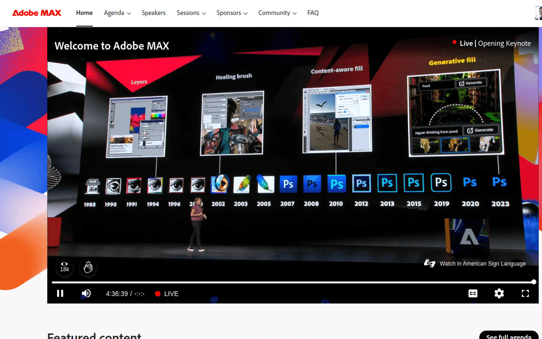Open video settings gear
Screen dimensions: 542x339
pos(499,294)
